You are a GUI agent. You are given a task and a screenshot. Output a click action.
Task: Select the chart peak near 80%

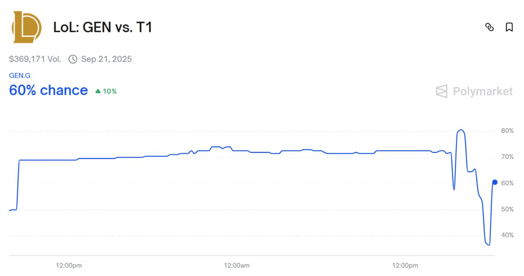[x=461, y=130]
